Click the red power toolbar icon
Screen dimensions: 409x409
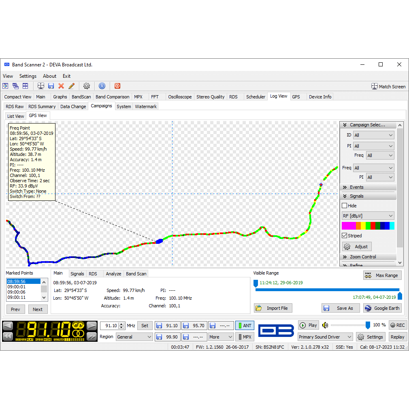pos(117,86)
